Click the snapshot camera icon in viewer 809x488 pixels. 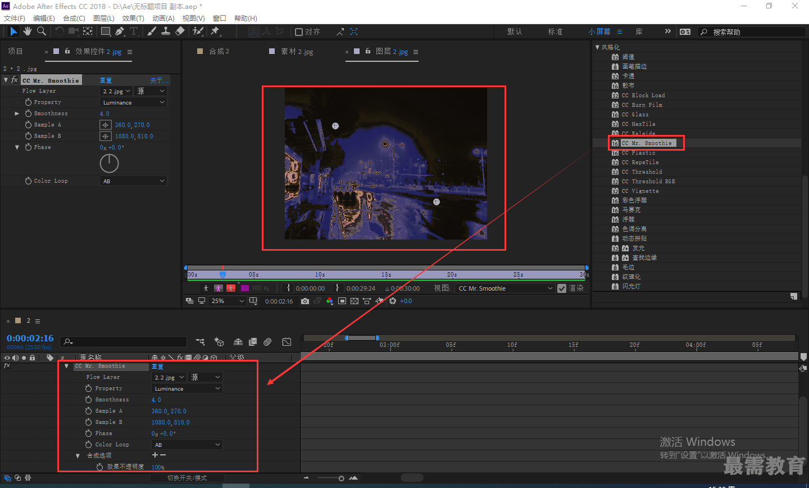(x=304, y=301)
